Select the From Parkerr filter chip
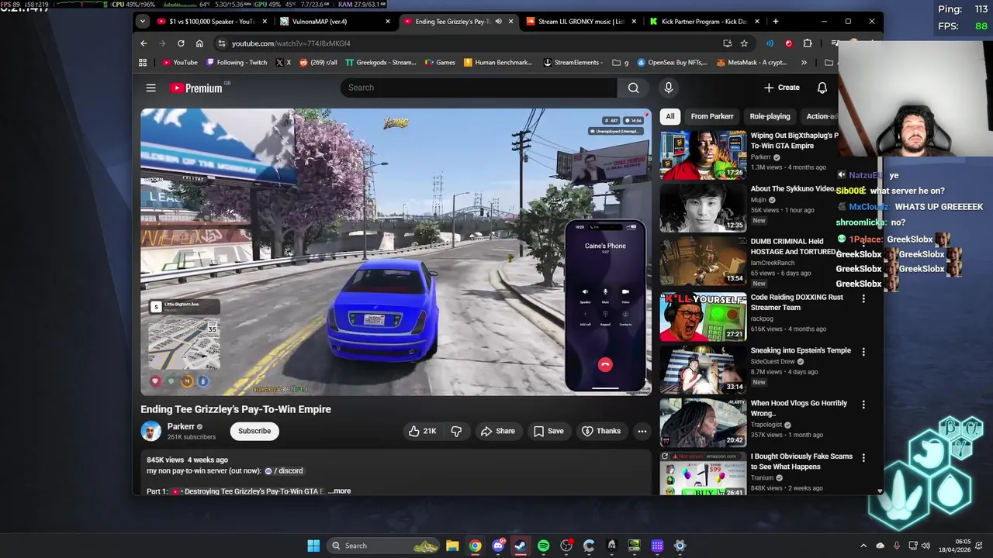This screenshot has width=993, height=558. 712,116
